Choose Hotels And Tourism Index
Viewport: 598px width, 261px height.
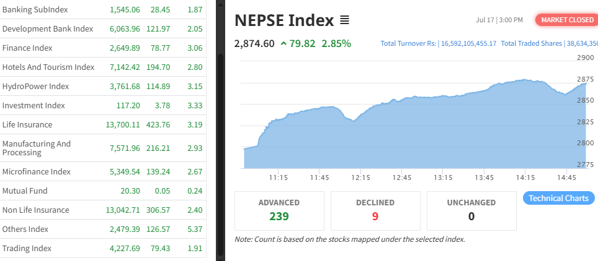click(x=48, y=67)
